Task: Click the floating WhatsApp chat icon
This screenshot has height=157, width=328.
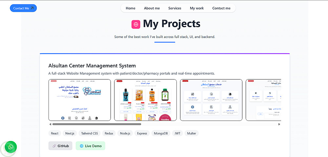Action: 11,147
